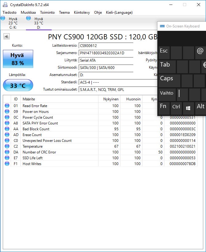Select the Host Writes attribute name
The width and height of the screenshot is (206, 252).
pos(32,164)
